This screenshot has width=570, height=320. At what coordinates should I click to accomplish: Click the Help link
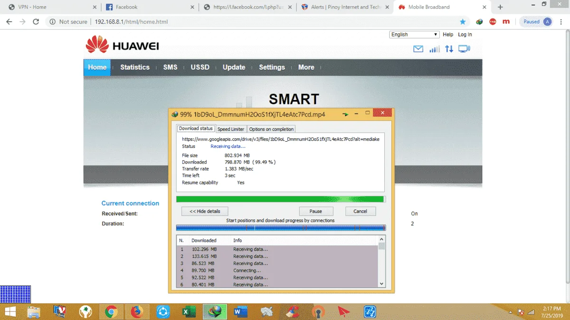pyautogui.click(x=448, y=35)
